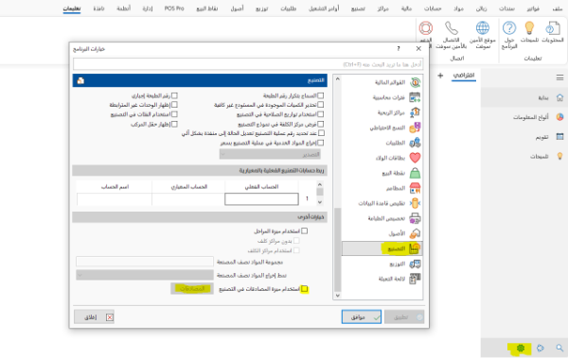Open the فواتير menu tab
The height and width of the screenshot is (358, 568).
(533, 9)
